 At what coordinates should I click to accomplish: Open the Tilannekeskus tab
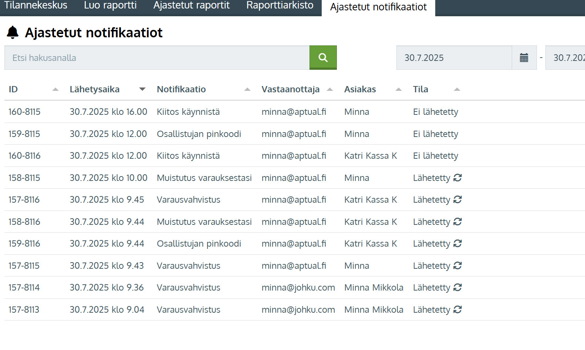(36, 6)
